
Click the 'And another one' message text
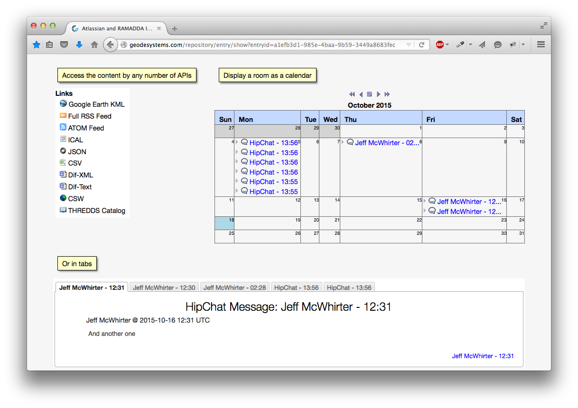(112, 334)
